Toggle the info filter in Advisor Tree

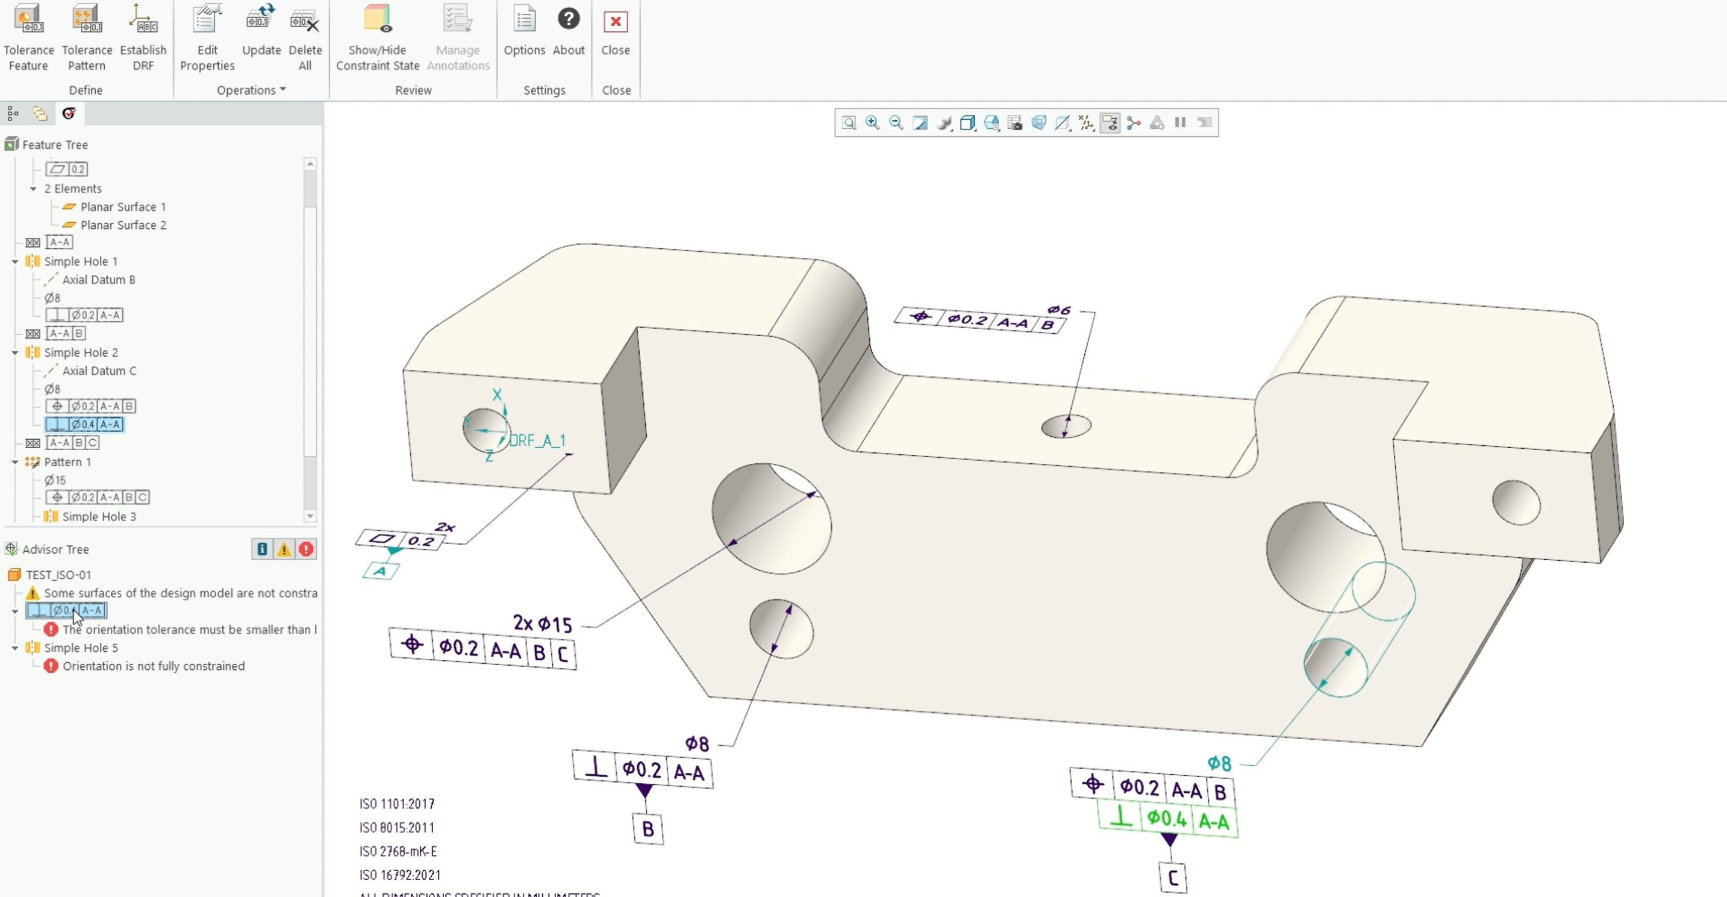tap(262, 549)
